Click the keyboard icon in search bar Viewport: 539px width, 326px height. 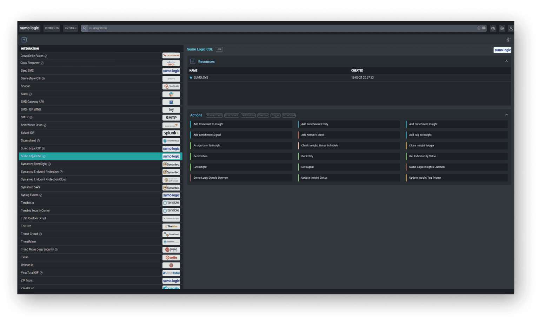pyautogui.click(x=484, y=28)
